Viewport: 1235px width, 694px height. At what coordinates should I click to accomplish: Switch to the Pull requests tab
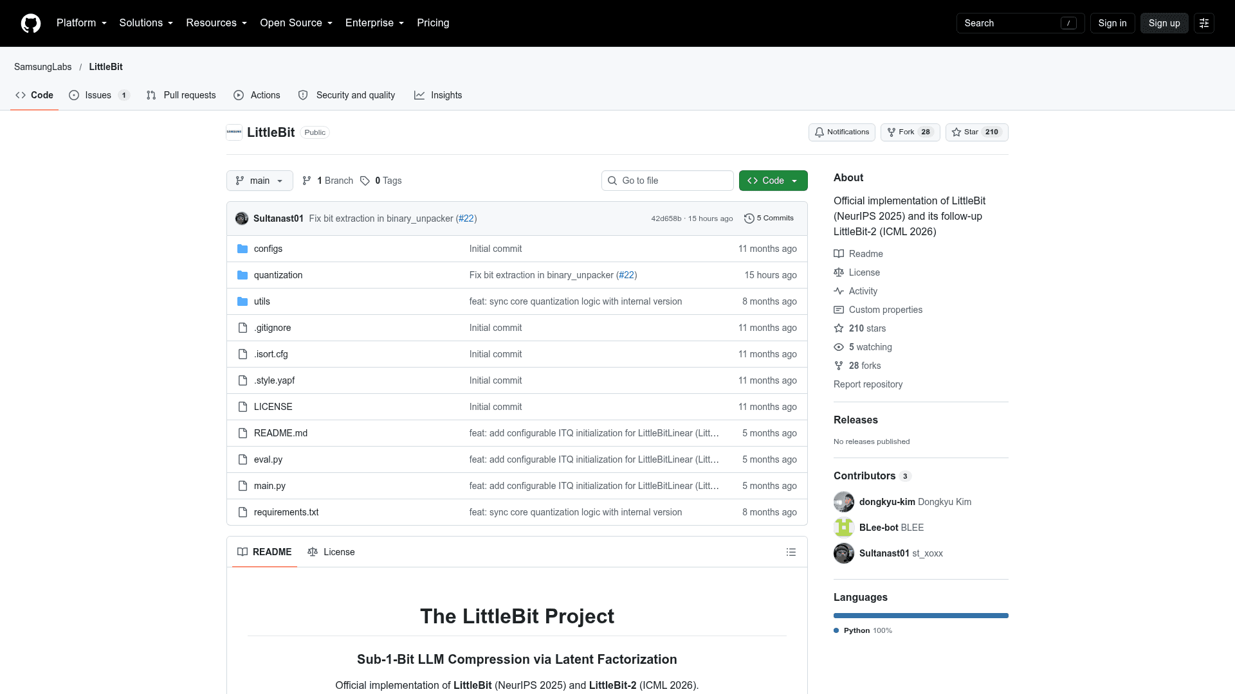pyautogui.click(x=181, y=95)
